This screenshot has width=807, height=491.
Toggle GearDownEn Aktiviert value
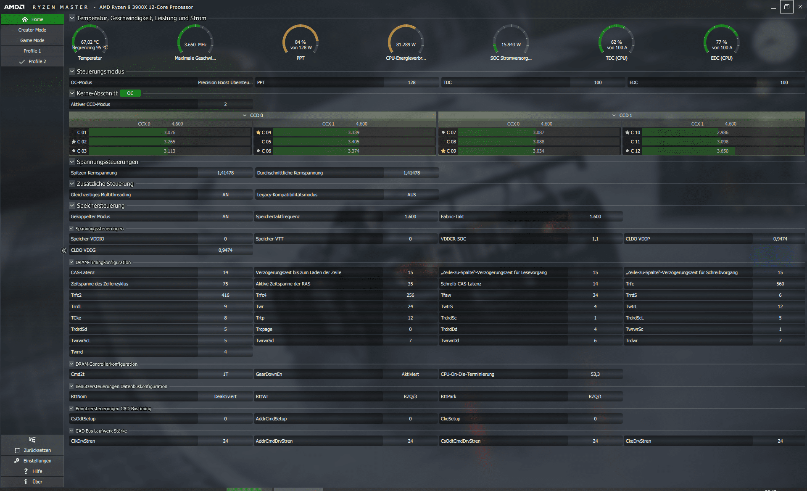(x=410, y=374)
